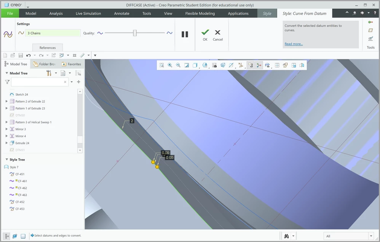
Task: Click the Settings hammer icon in Model Tree
Action: click(x=49, y=73)
